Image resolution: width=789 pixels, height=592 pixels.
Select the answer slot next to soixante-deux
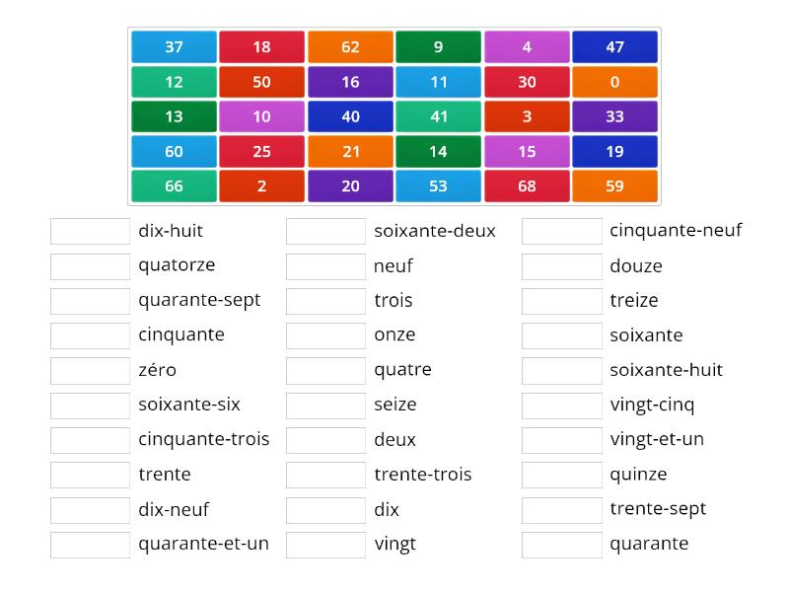(x=326, y=231)
